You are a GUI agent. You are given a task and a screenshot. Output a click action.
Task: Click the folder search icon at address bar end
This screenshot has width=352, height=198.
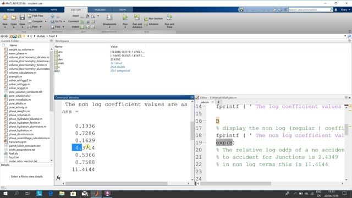(349, 36)
